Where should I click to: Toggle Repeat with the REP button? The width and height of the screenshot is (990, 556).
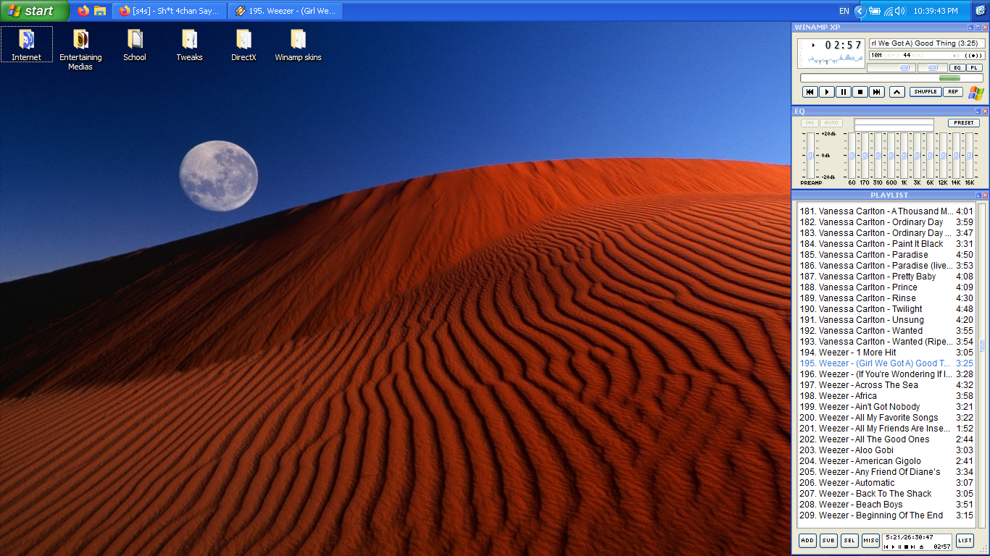click(x=953, y=92)
